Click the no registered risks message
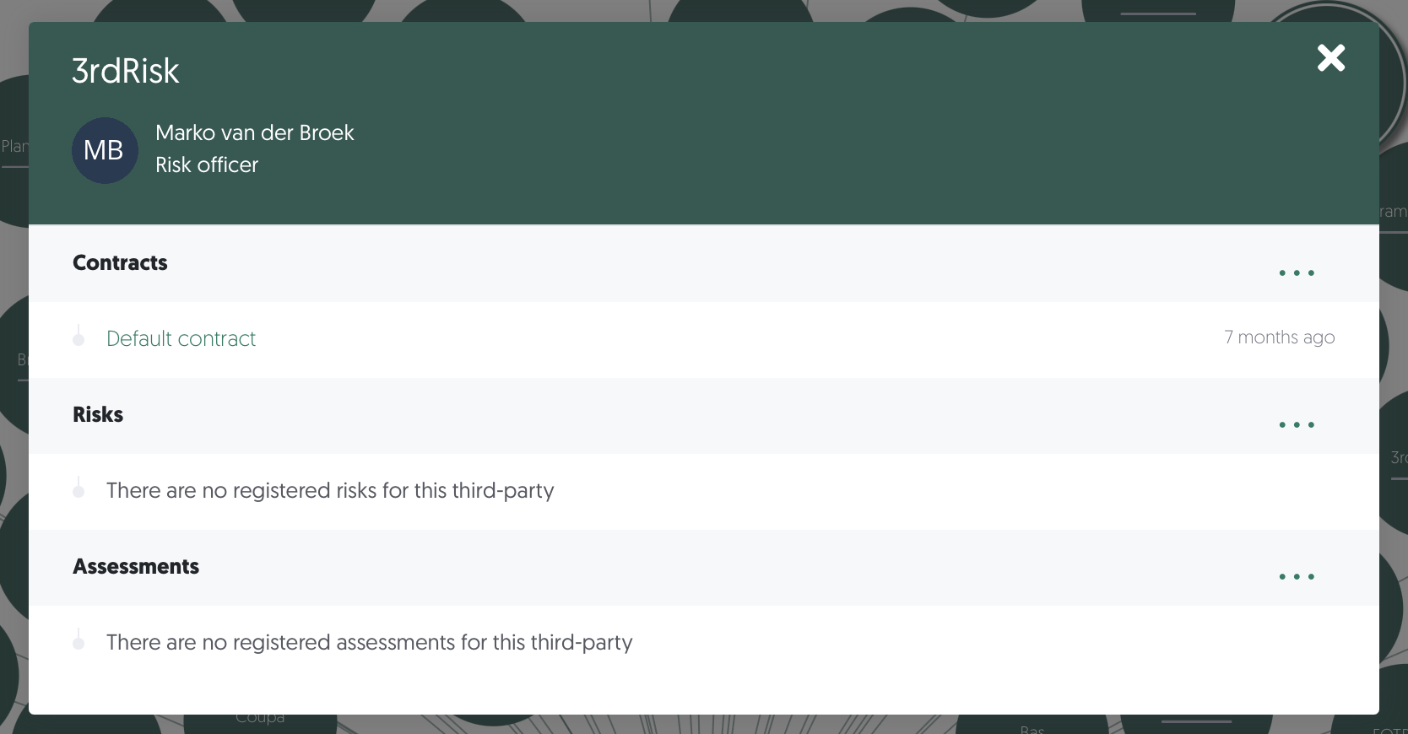This screenshot has height=734, width=1408. [x=330, y=490]
